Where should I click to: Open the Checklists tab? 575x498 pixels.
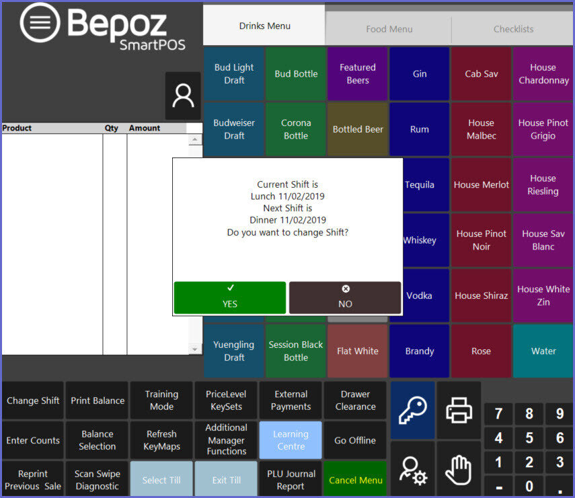tap(513, 30)
